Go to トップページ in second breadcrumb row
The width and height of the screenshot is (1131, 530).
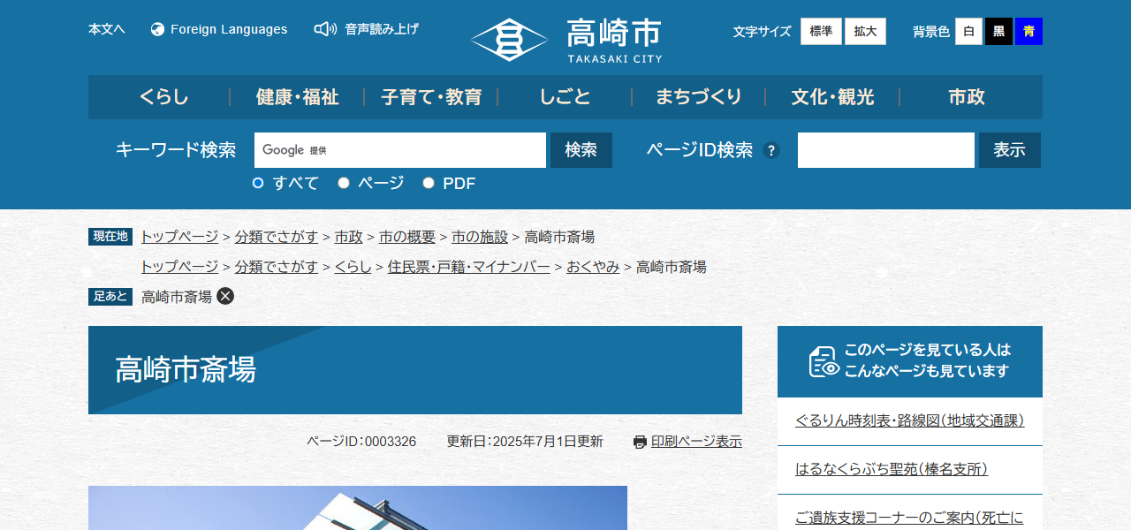179,267
